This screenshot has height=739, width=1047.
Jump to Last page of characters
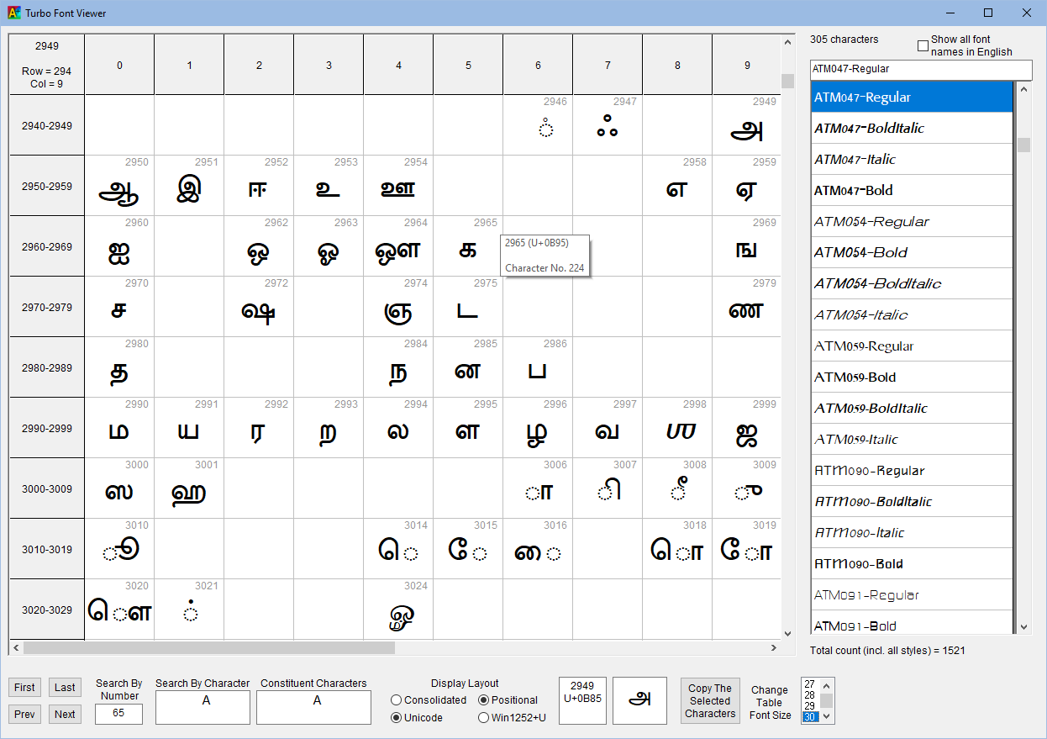tap(65, 687)
